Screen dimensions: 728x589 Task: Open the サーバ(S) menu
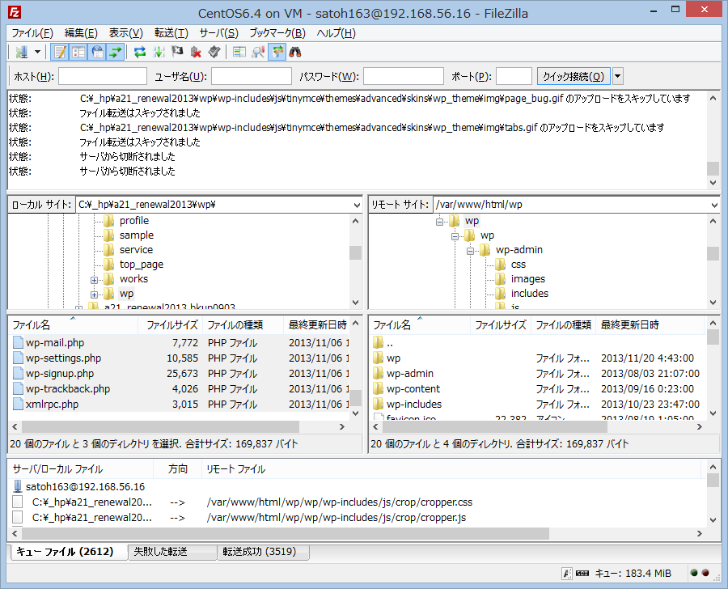pos(218,33)
